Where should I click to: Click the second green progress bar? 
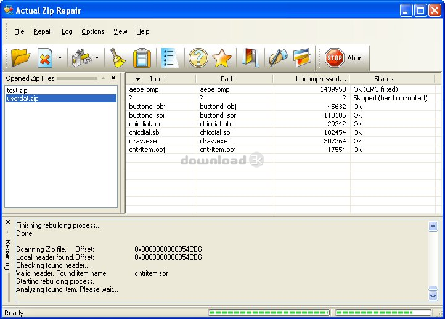(383, 312)
